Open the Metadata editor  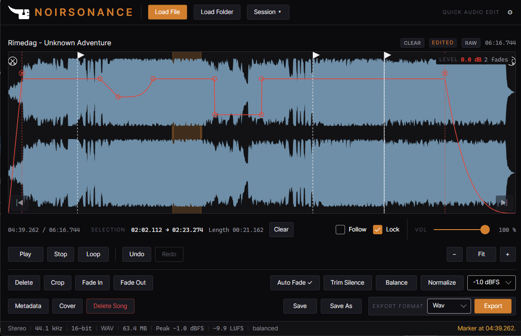coord(28,306)
